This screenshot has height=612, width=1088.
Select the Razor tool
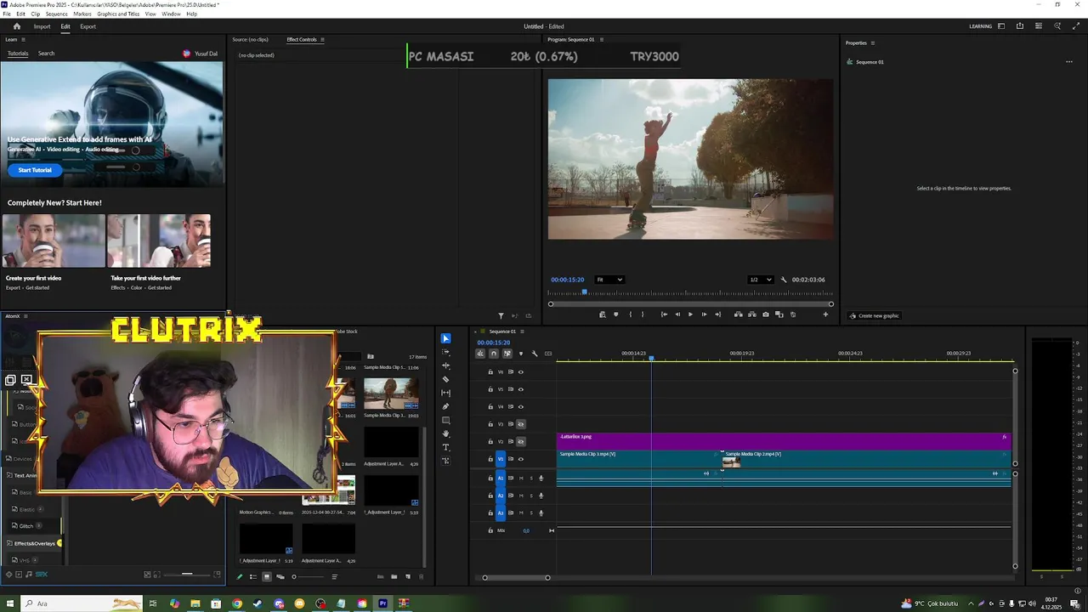pyautogui.click(x=445, y=379)
